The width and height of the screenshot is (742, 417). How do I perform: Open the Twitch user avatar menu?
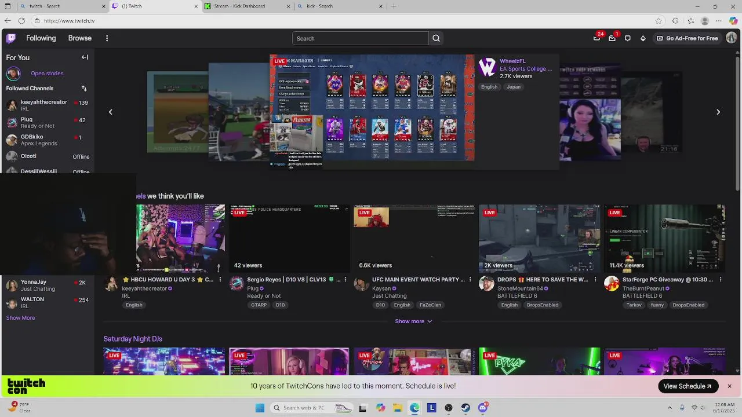click(x=732, y=38)
